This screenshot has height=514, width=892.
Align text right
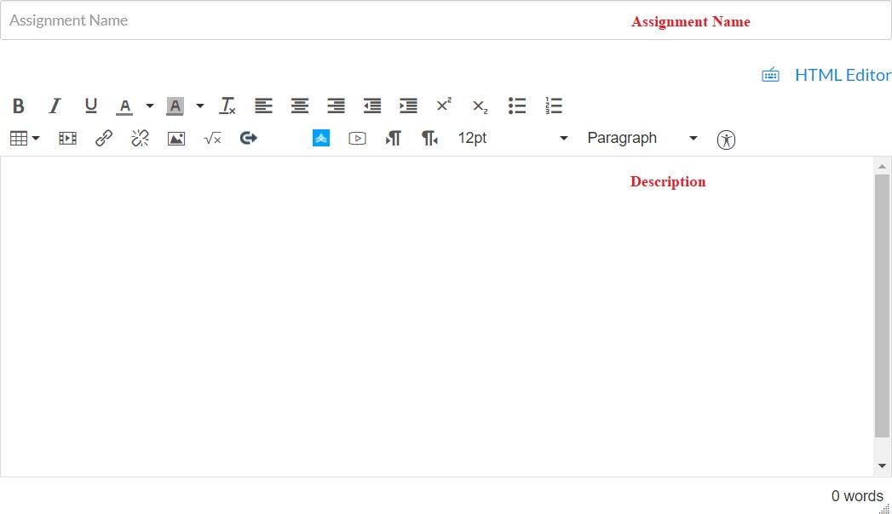(337, 106)
